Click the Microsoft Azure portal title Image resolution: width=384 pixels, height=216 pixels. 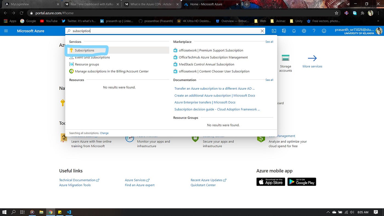pyautogui.click(x=30, y=31)
